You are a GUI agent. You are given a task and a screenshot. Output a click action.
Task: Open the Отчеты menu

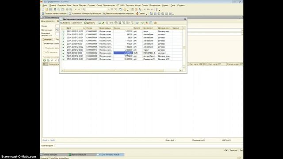pyautogui.click(x=145, y=5)
